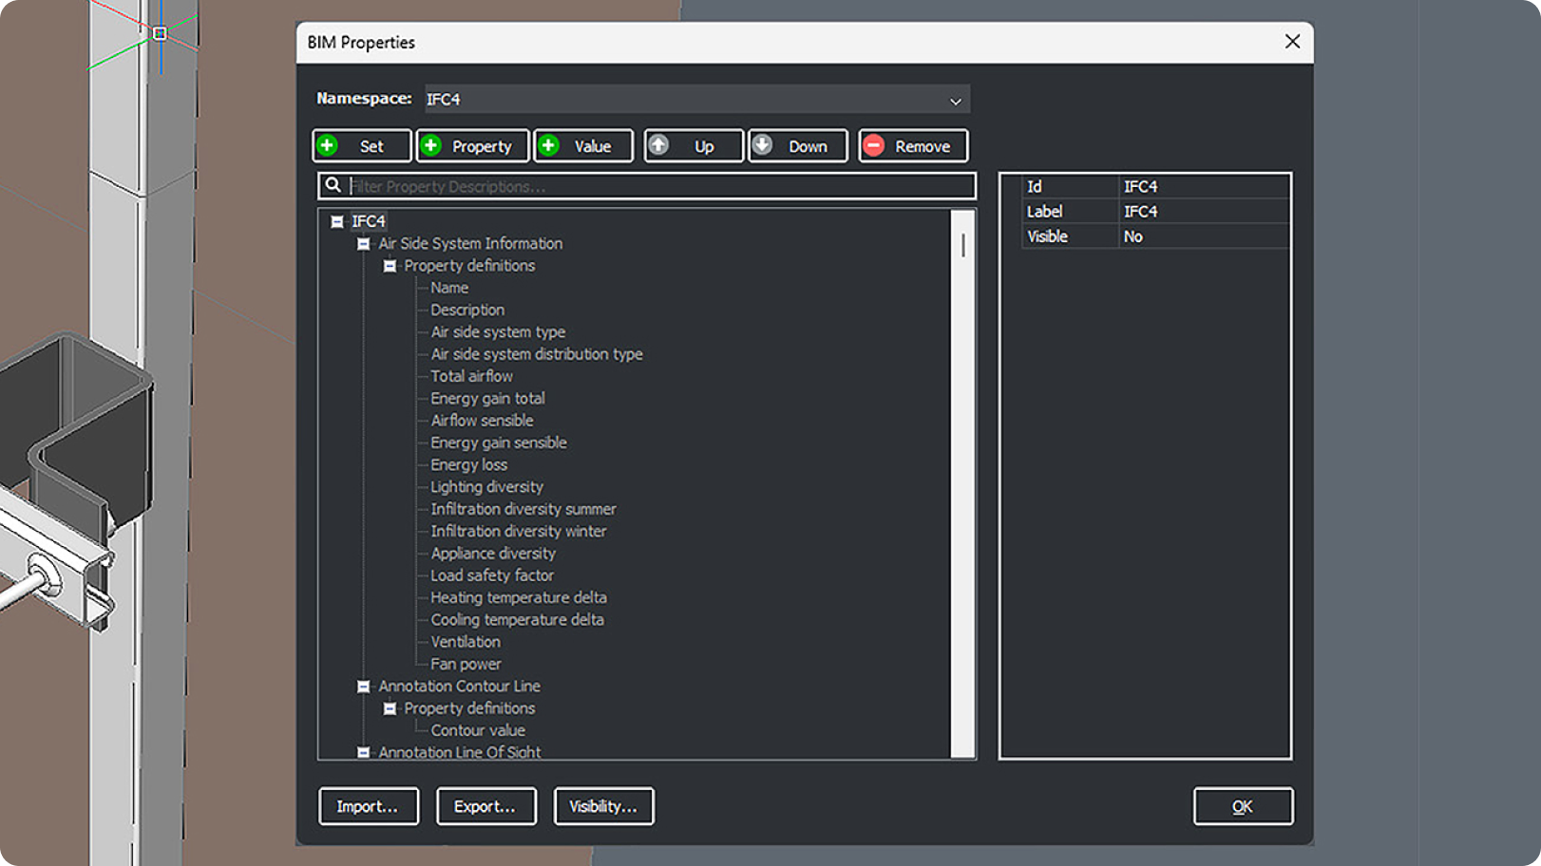Open the Visibility dialog
The height and width of the screenshot is (866, 1541).
[x=603, y=806]
